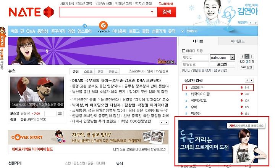Open the TV편성표 link
Image resolution: width=275 pixels, height=168 pixels.
(162, 71)
